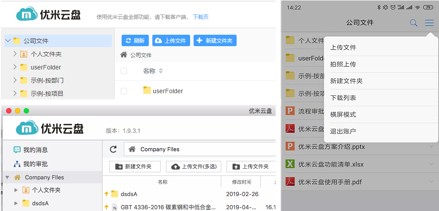
Task: Click the mobile search magnifier icon
Action: tap(413, 23)
